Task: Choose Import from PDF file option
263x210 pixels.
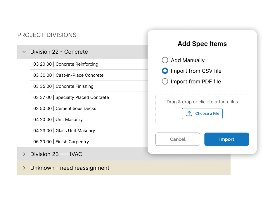Action: pyautogui.click(x=165, y=82)
